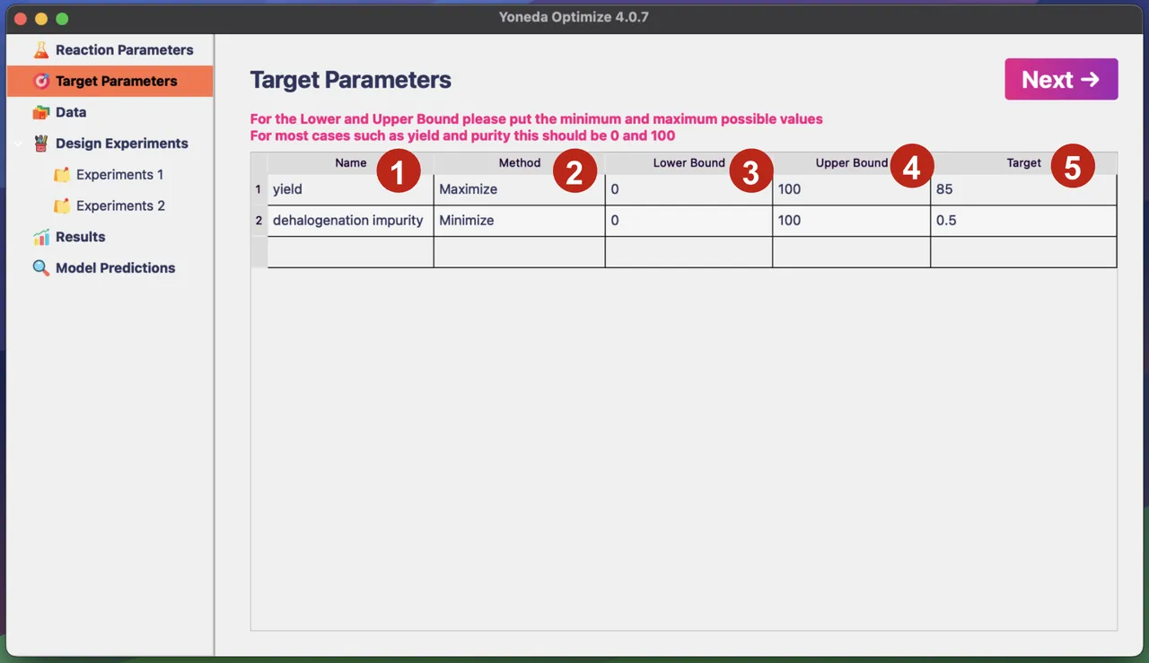Sort by Name column header
Screen dimensions: 1149x663
[x=350, y=163]
